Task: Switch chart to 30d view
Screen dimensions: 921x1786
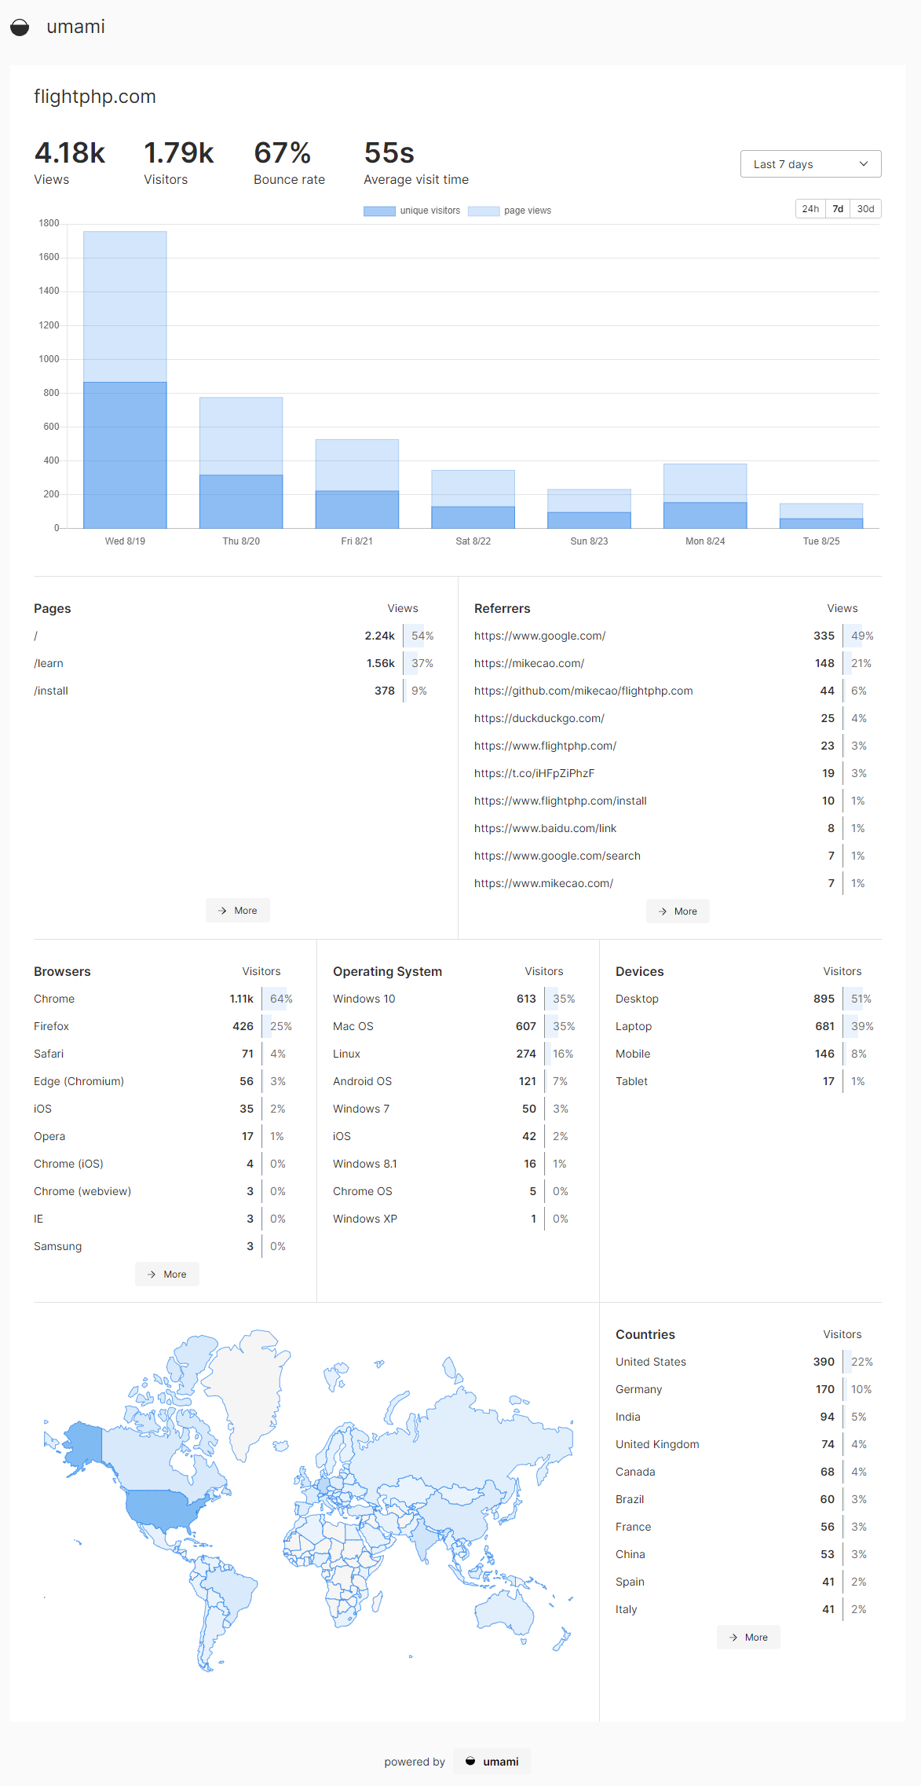Action: 865,209
